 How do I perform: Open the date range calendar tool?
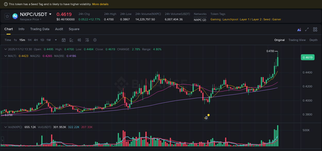(64, 40)
